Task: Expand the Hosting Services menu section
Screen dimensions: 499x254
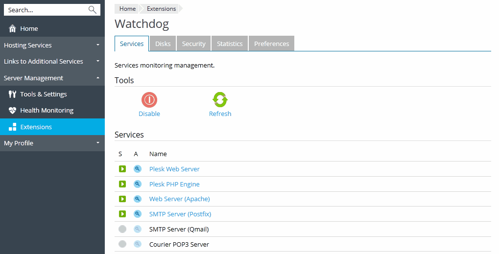Action: [52, 45]
